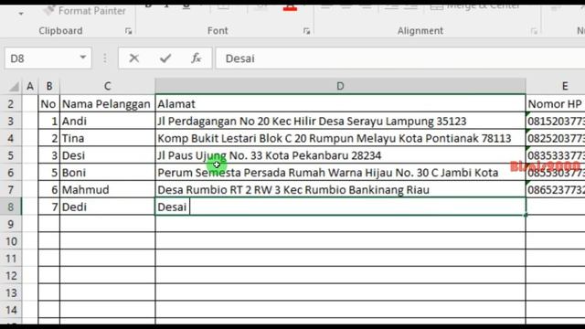Click the Merge & Center button
This screenshot has width=585, height=329.
tap(475, 6)
